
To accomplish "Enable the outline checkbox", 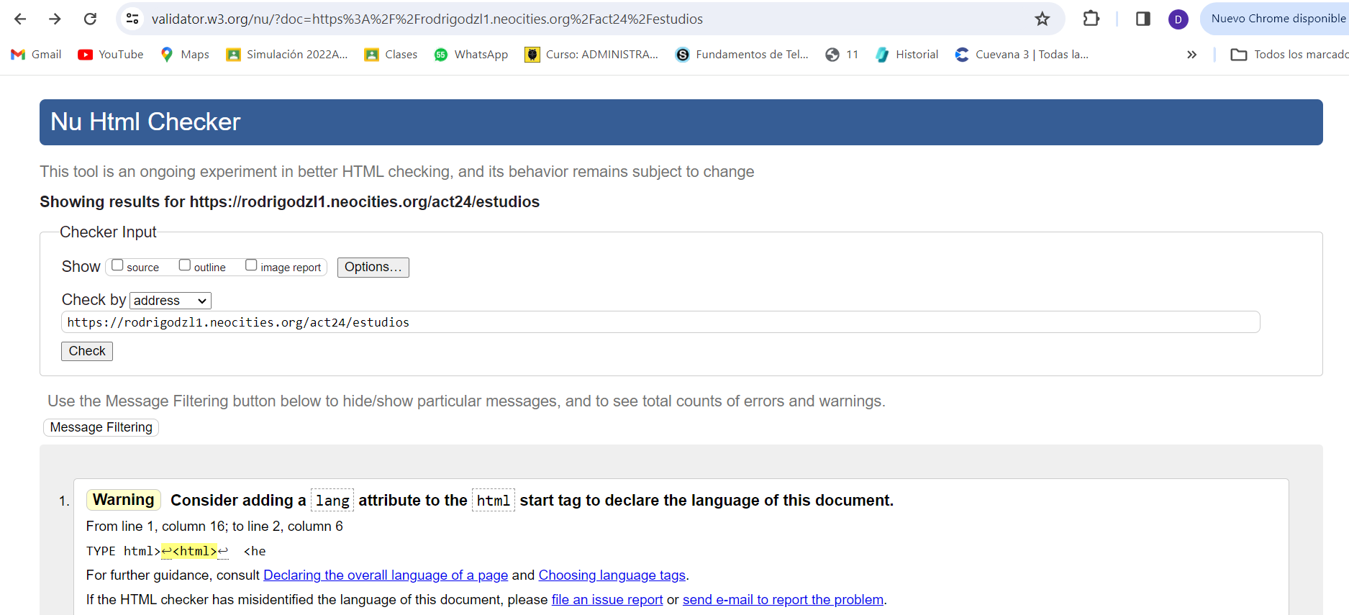I will pos(185,265).
